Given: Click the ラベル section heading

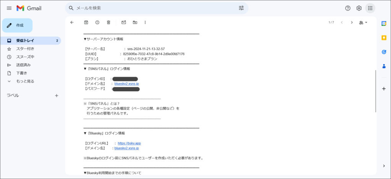Looking at the screenshot, I should point(13,95).
